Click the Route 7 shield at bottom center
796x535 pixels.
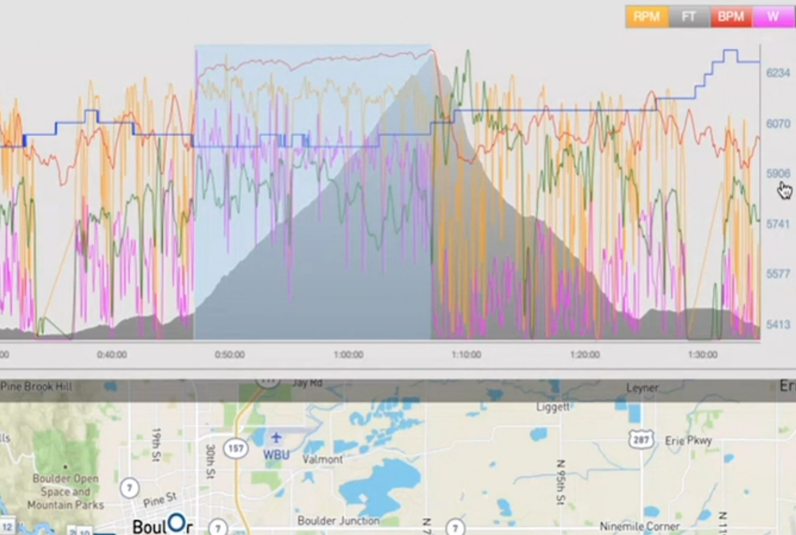pyautogui.click(x=455, y=528)
